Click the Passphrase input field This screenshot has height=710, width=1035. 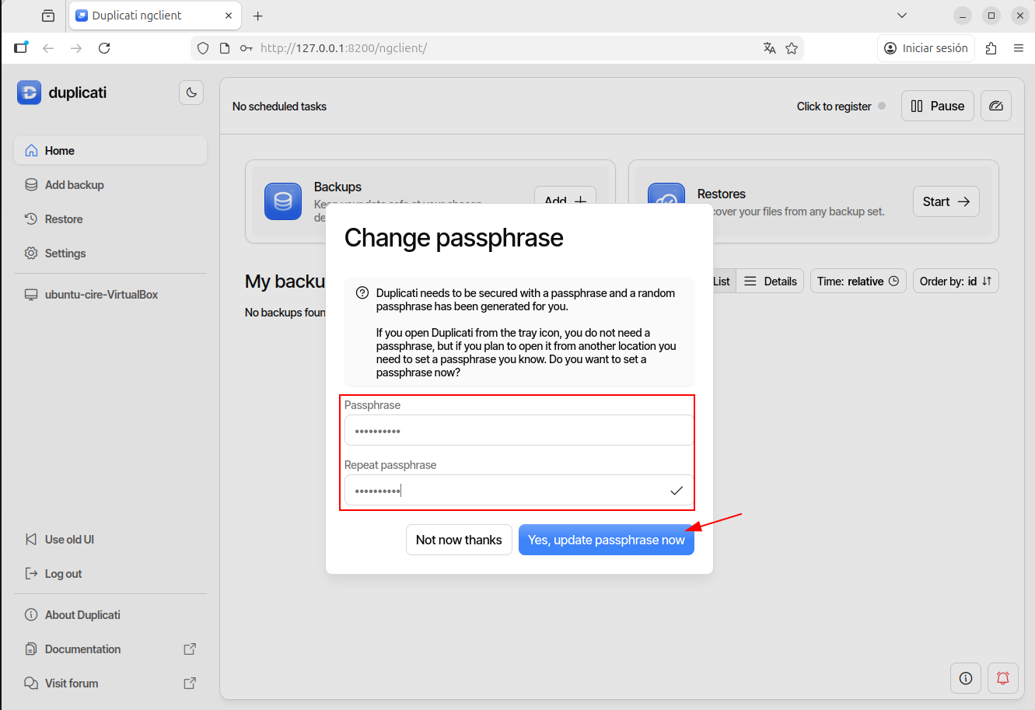click(518, 430)
